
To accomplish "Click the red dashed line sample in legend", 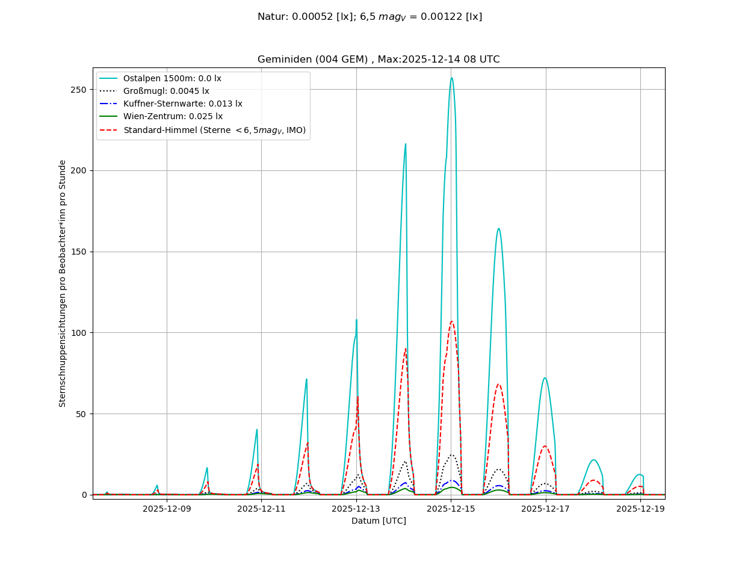I will (109, 130).
